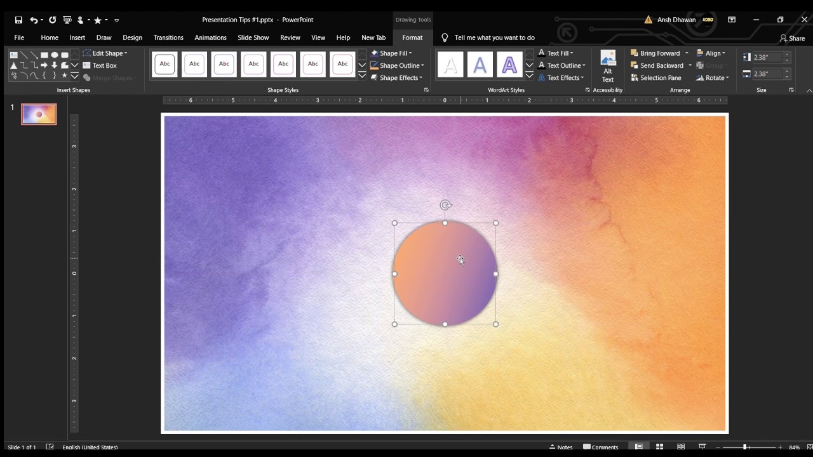This screenshot has height=457, width=813.
Task: Click the 84% zoom level
Action: (x=794, y=447)
